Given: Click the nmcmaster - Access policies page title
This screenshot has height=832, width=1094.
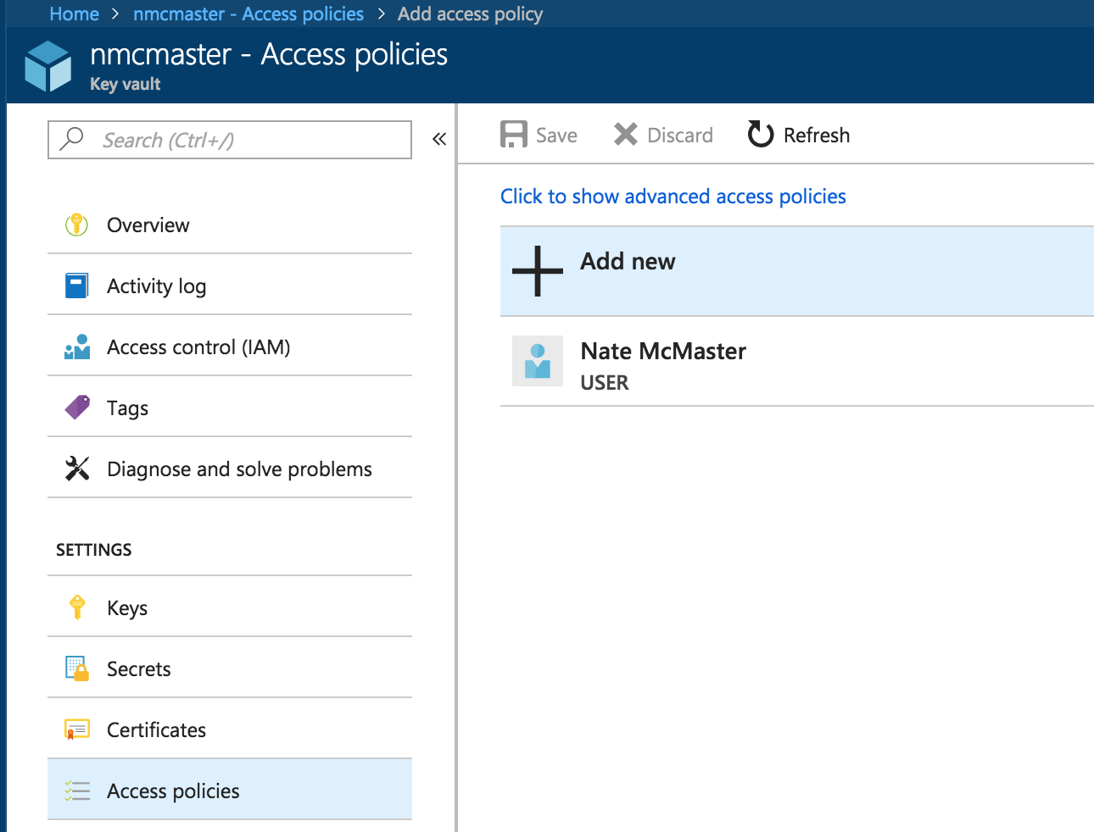Looking at the screenshot, I should pyautogui.click(x=269, y=54).
